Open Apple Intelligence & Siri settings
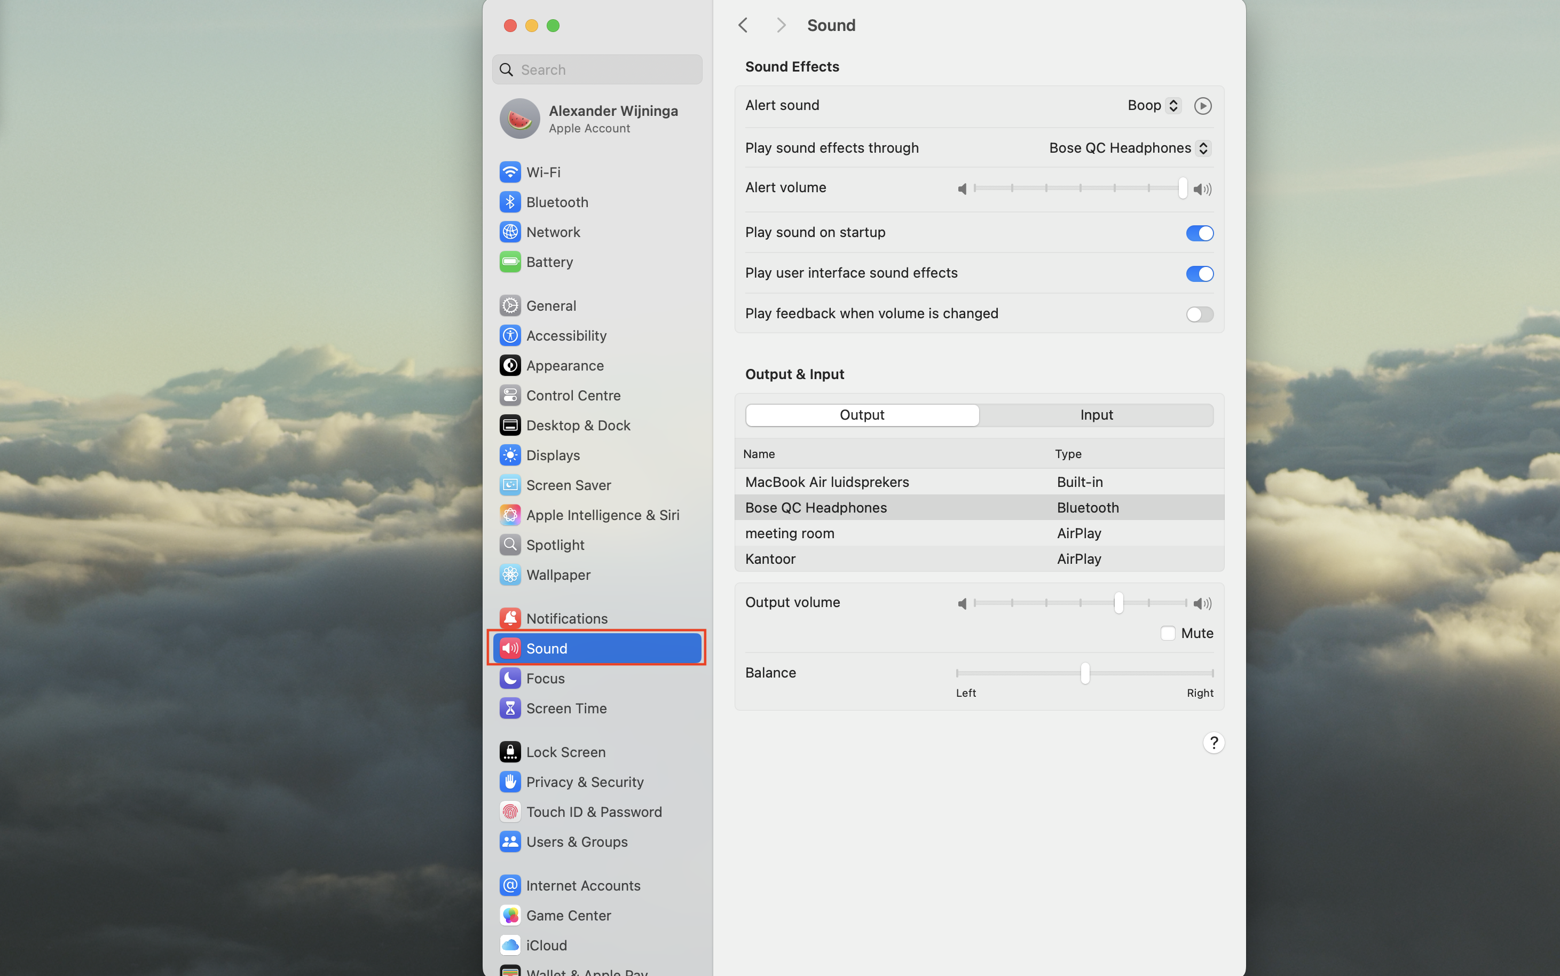The image size is (1560, 976). [x=602, y=515]
